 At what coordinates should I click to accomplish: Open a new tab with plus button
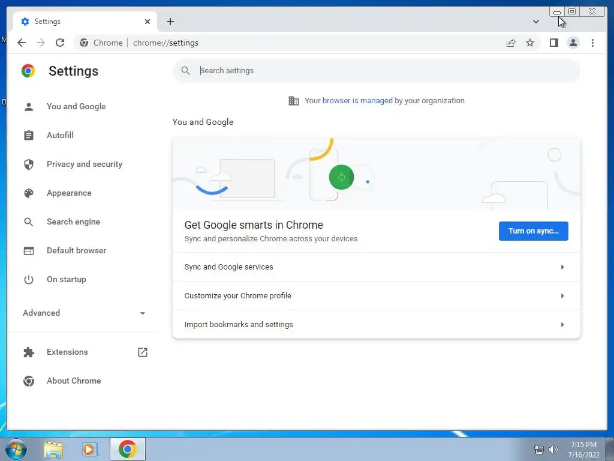170,22
